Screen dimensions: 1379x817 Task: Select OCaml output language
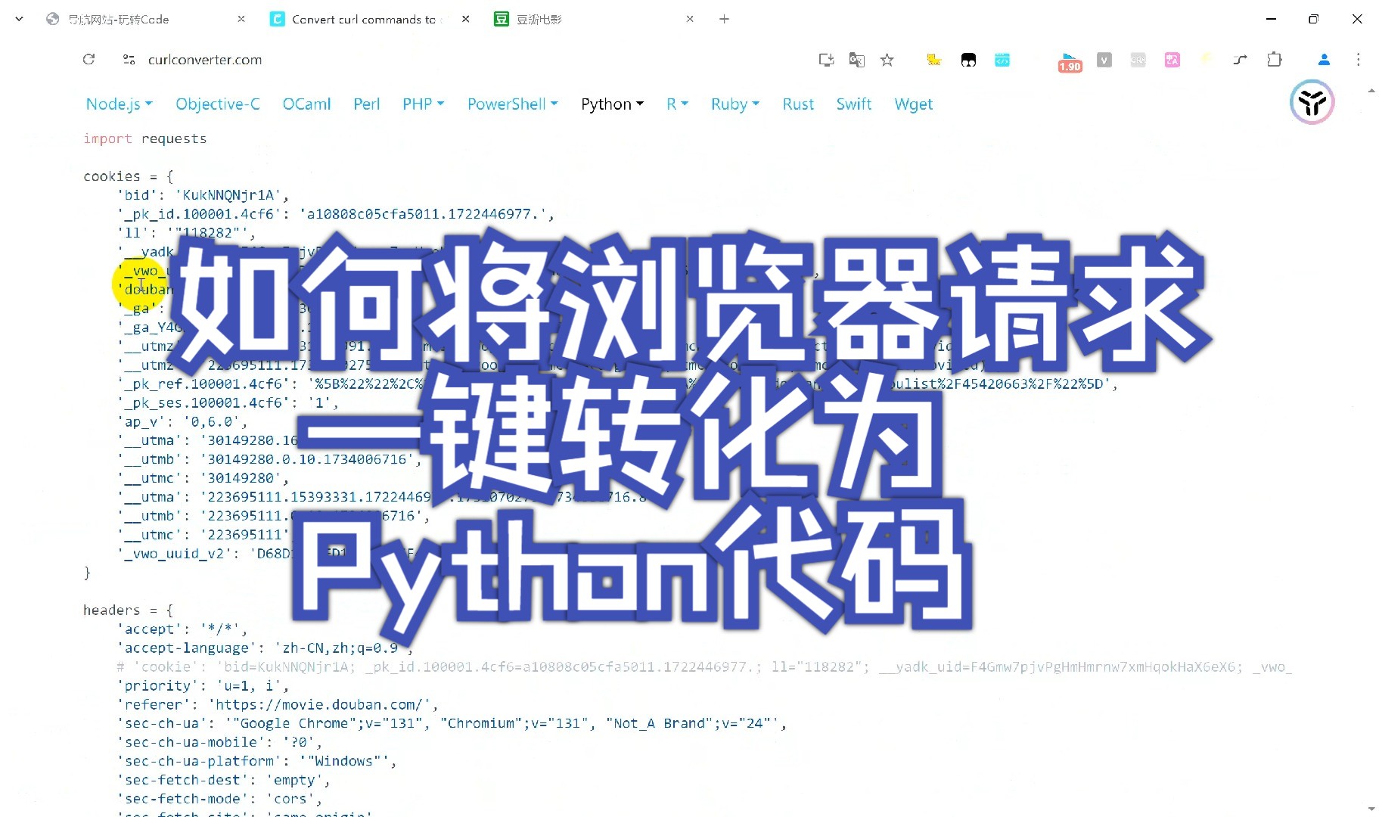306,104
